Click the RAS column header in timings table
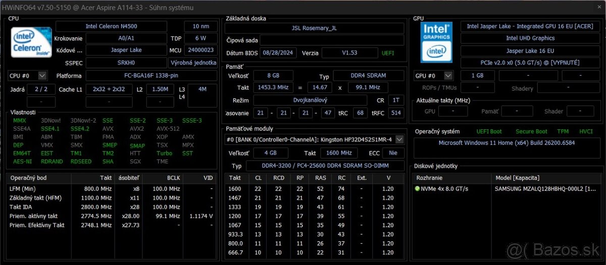 point(320,178)
